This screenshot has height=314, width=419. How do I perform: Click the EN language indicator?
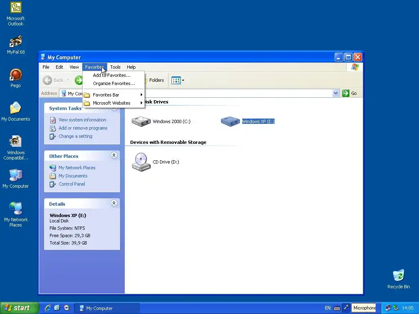(328, 308)
